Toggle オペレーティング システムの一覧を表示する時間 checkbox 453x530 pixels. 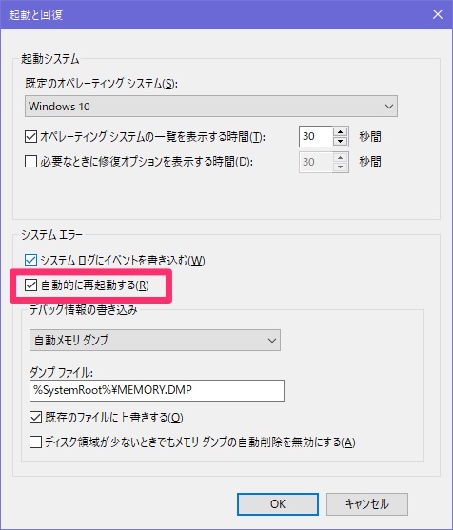[30, 137]
